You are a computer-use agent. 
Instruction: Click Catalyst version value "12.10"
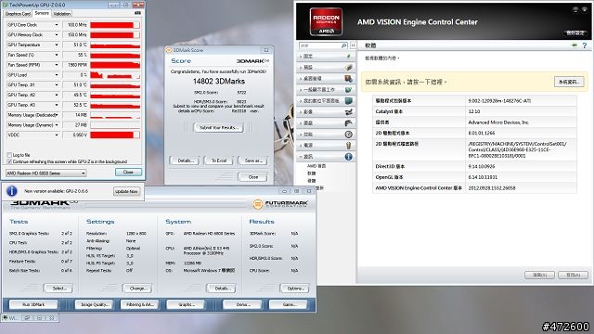click(474, 111)
